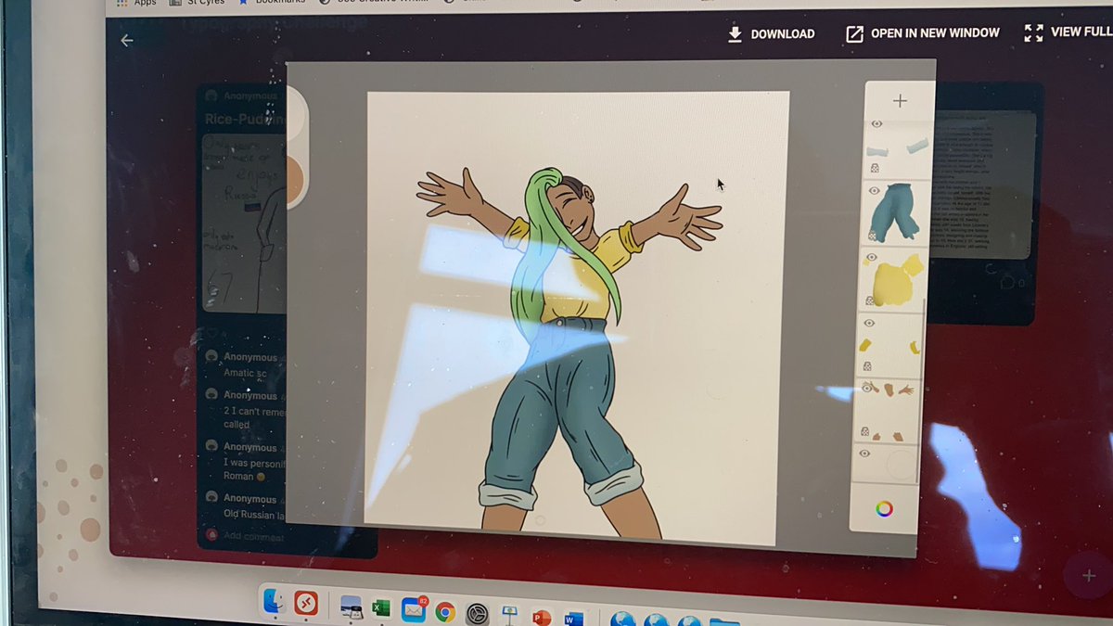The height and width of the screenshot is (626, 1113).
Task: Hide the skin tone hands layer
Action: 867,388
